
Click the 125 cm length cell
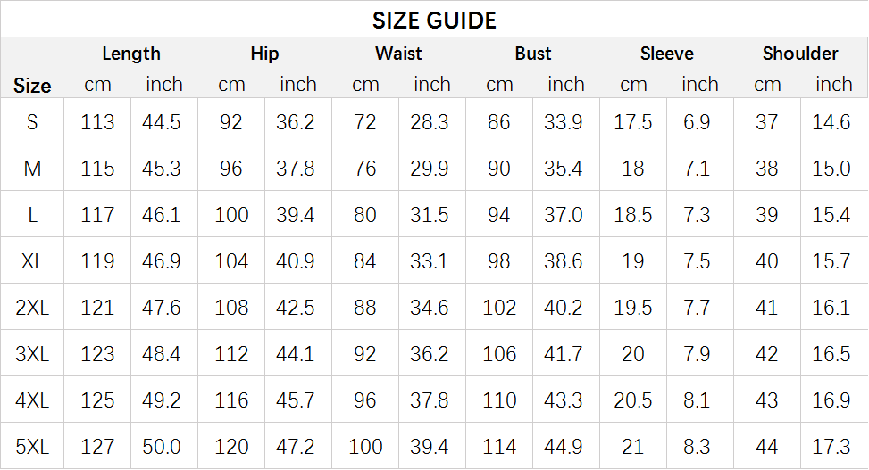tap(97, 400)
